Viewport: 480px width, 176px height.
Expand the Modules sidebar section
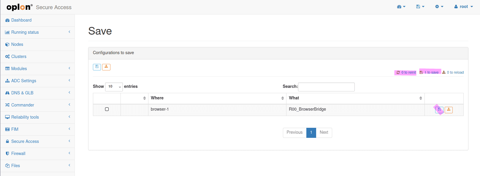37,69
